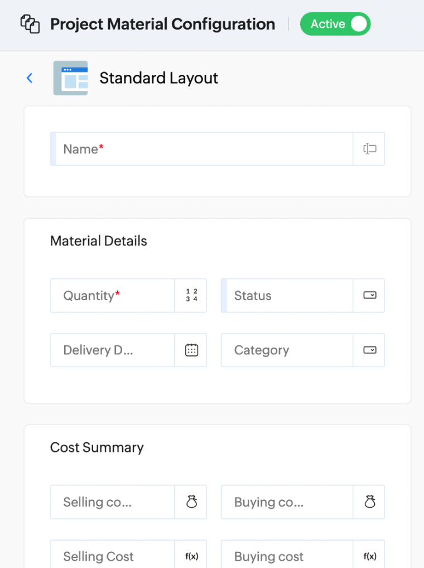Image resolution: width=424 pixels, height=568 pixels.
Task: Click the Cost Summary section heading
Action: [x=97, y=447]
